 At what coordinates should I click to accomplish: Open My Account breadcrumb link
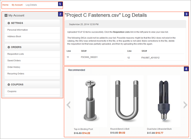click(17, 5)
